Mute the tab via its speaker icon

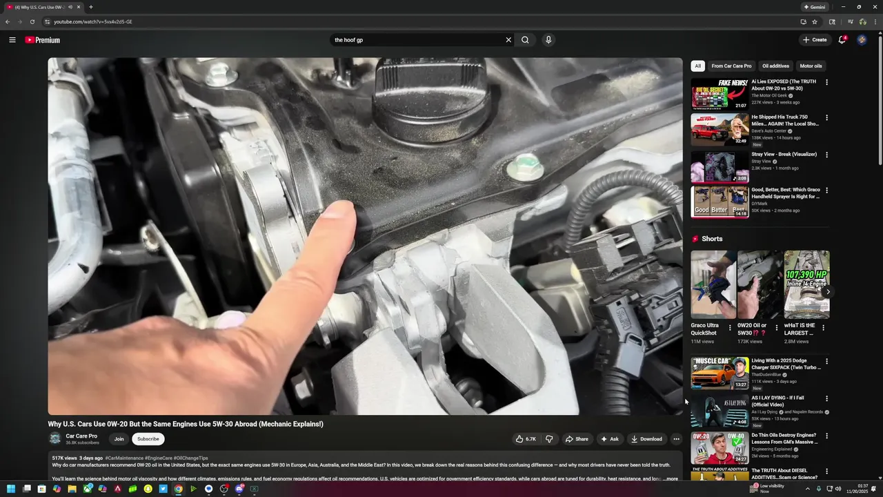70,7
